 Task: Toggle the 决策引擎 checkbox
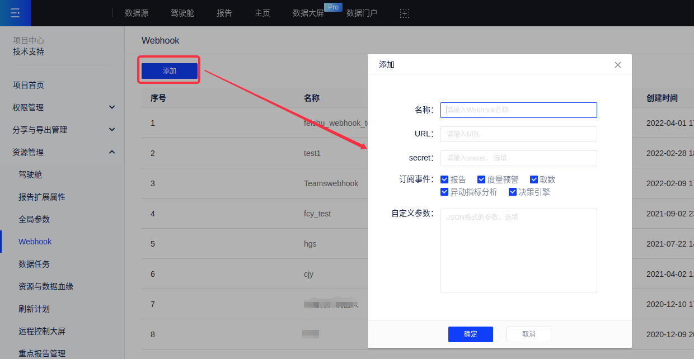[x=513, y=192]
